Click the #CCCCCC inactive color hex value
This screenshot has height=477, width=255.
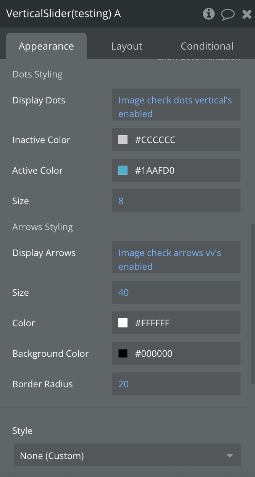coord(155,140)
